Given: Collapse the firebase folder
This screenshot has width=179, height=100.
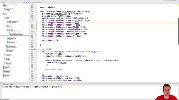Looking at the screenshot, I should 2,7.
